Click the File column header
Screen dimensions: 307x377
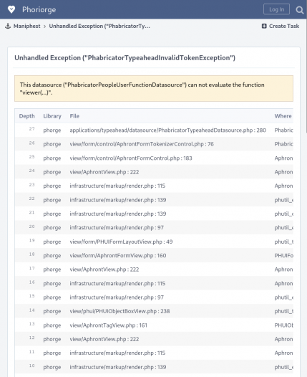coord(74,116)
